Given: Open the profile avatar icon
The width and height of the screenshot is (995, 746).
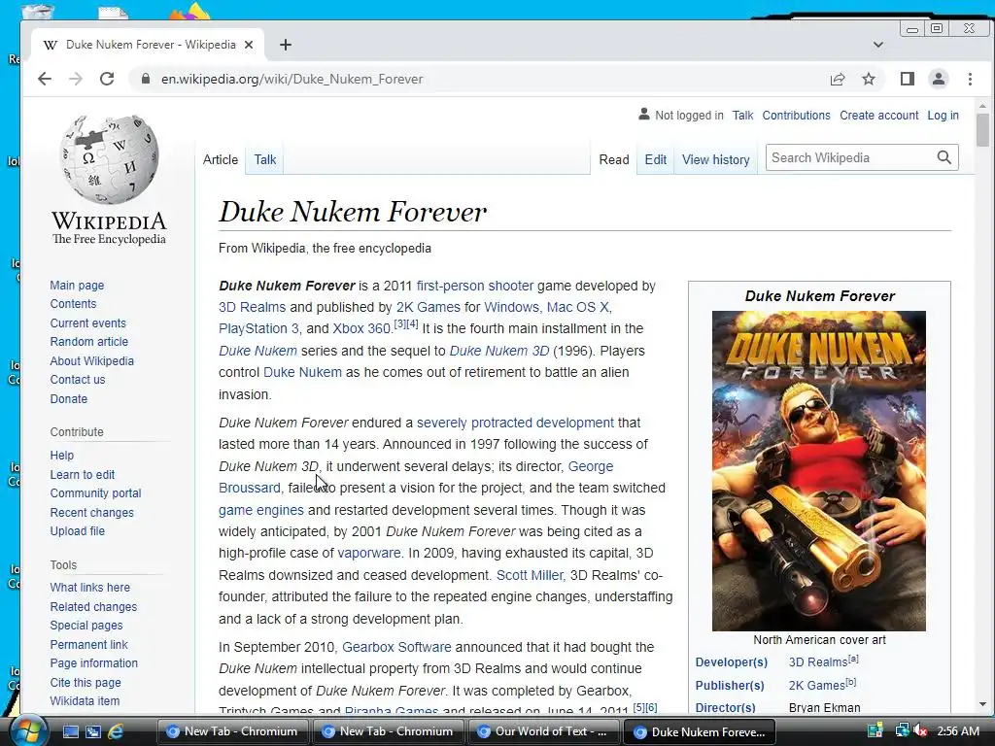Looking at the screenshot, I should (939, 79).
